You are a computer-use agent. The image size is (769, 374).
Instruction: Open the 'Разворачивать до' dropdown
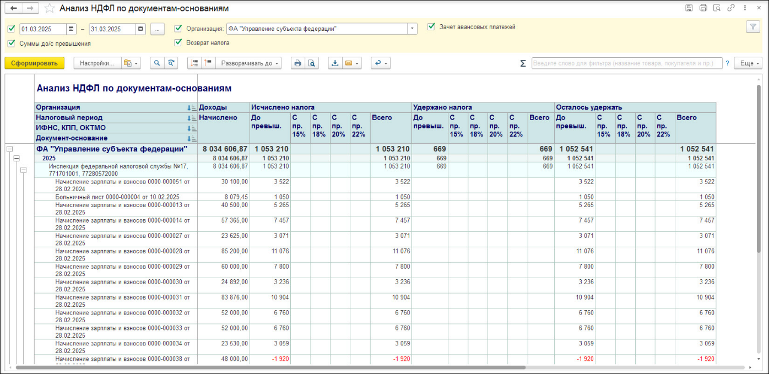[251, 63]
